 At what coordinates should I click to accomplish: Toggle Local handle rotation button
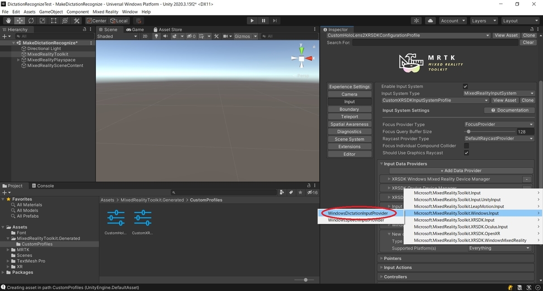pyautogui.click(x=119, y=21)
